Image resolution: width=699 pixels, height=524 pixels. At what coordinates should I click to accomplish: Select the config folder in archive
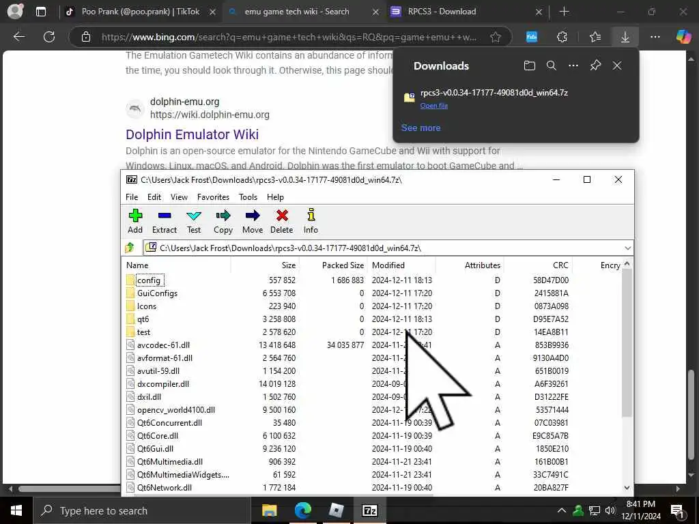[x=148, y=280]
